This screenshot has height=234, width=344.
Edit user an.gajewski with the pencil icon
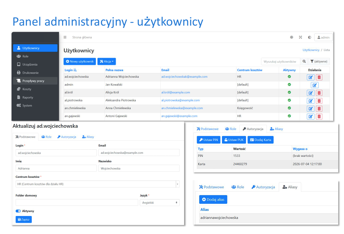tap(310, 116)
